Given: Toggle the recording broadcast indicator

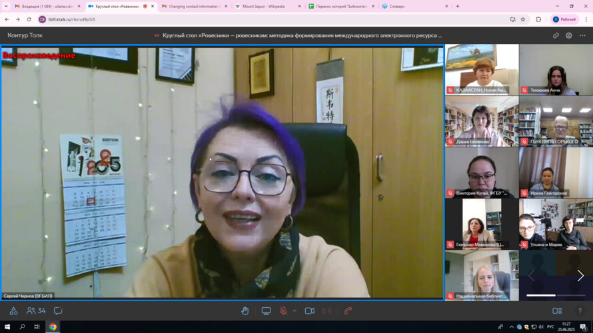Looking at the screenshot, I should coord(326,310).
